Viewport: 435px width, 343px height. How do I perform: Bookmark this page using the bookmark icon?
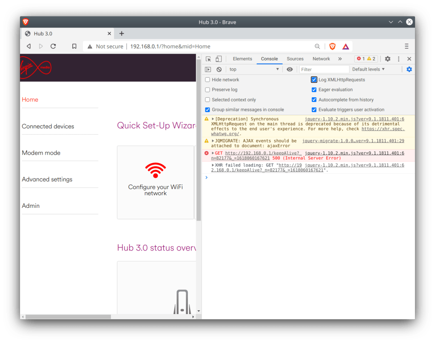click(74, 46)
